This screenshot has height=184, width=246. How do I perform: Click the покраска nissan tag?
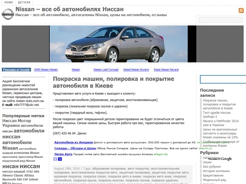[x=94, y=176]
